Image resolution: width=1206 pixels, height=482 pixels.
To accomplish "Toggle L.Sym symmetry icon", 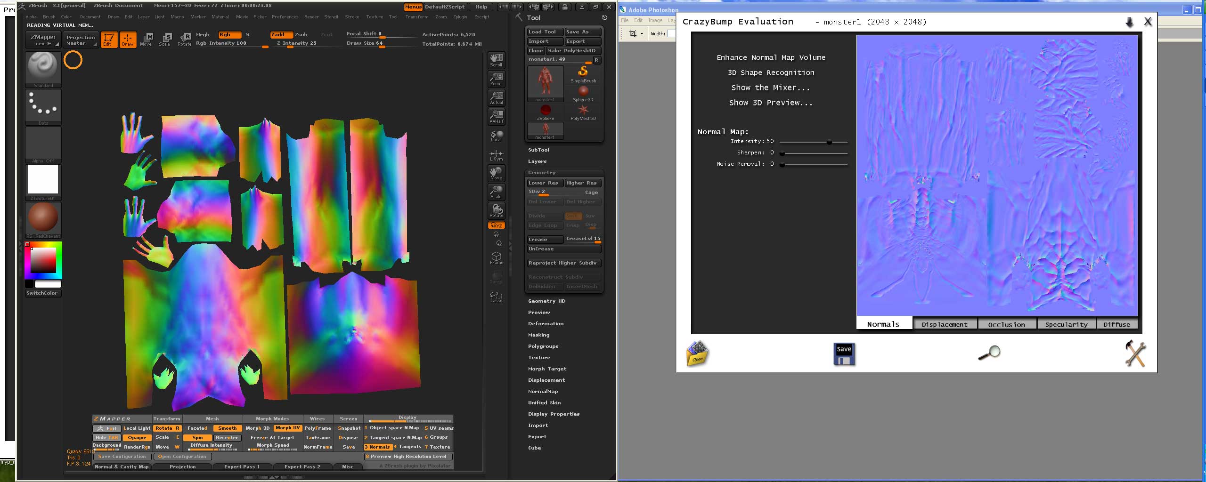I will pos(496,155).
